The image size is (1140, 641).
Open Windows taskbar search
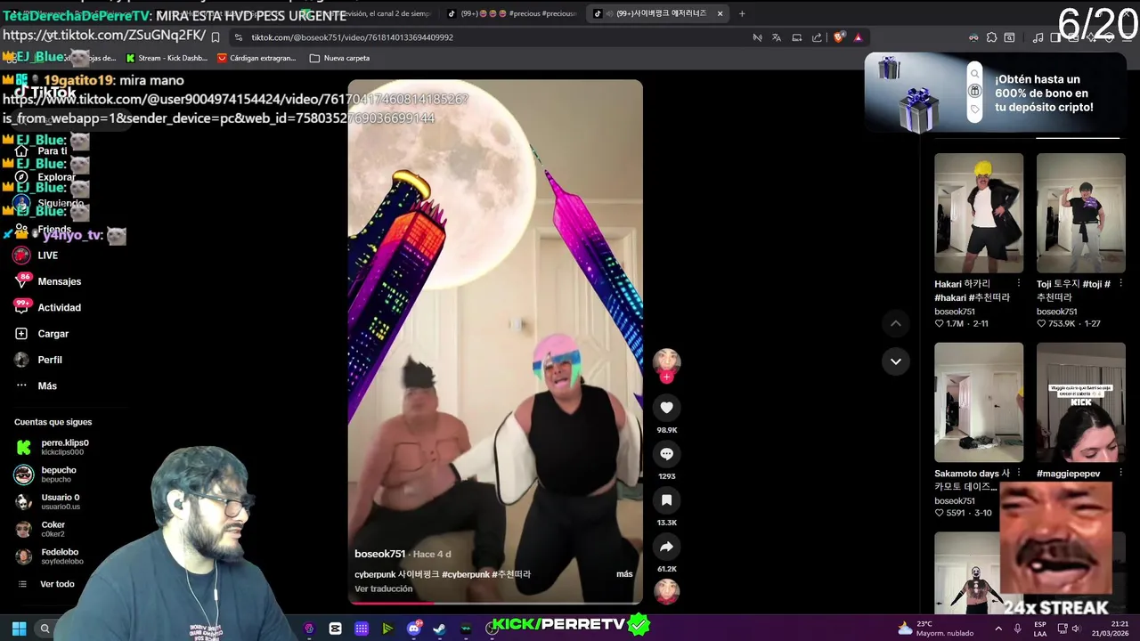pyautogui.click(x=45, y=629)
